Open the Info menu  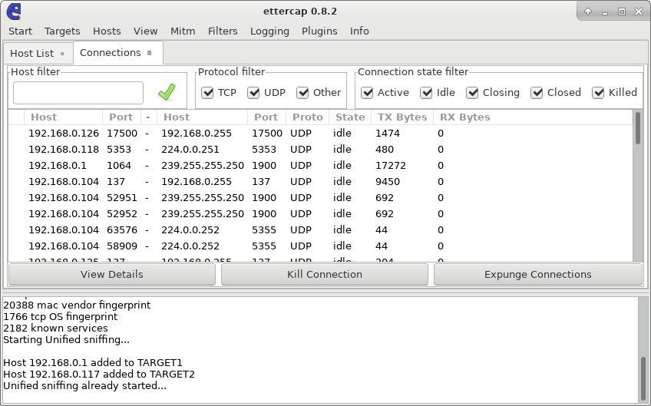tap(359, 31)
